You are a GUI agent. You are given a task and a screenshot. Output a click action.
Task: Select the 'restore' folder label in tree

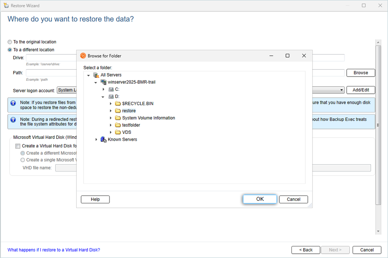tap(129, 111)
